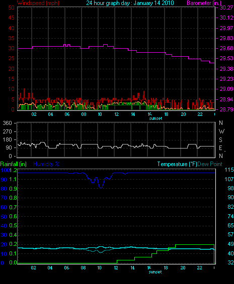Screen dimensions: 234x284
Task: Pick barometer axis value 28.79
Action: (226, 109)
